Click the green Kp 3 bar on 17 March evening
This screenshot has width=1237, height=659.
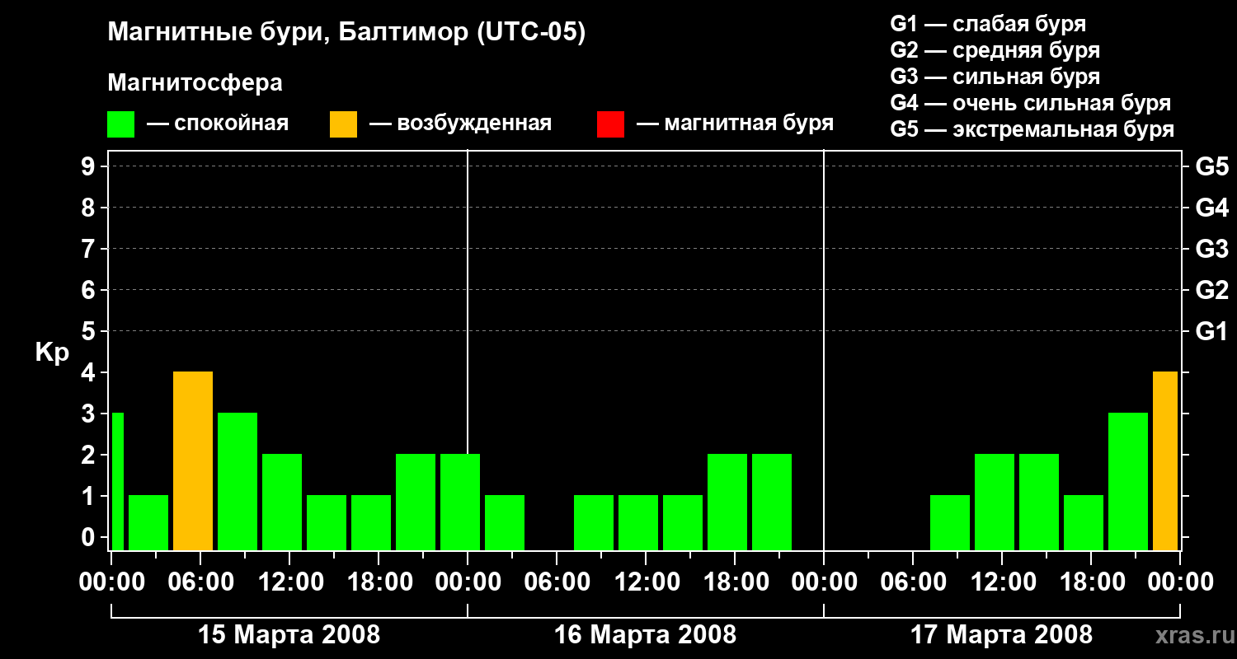click(1128, 481)
